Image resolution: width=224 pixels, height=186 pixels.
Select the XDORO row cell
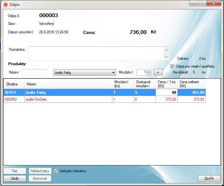click(14, 99)
